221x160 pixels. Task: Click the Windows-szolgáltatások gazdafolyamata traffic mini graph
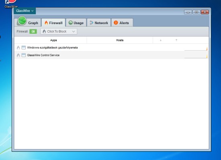click(x=196, y=49)
